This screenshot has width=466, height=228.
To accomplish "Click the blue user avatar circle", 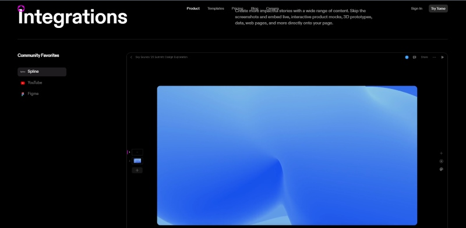I will (407, 58).
